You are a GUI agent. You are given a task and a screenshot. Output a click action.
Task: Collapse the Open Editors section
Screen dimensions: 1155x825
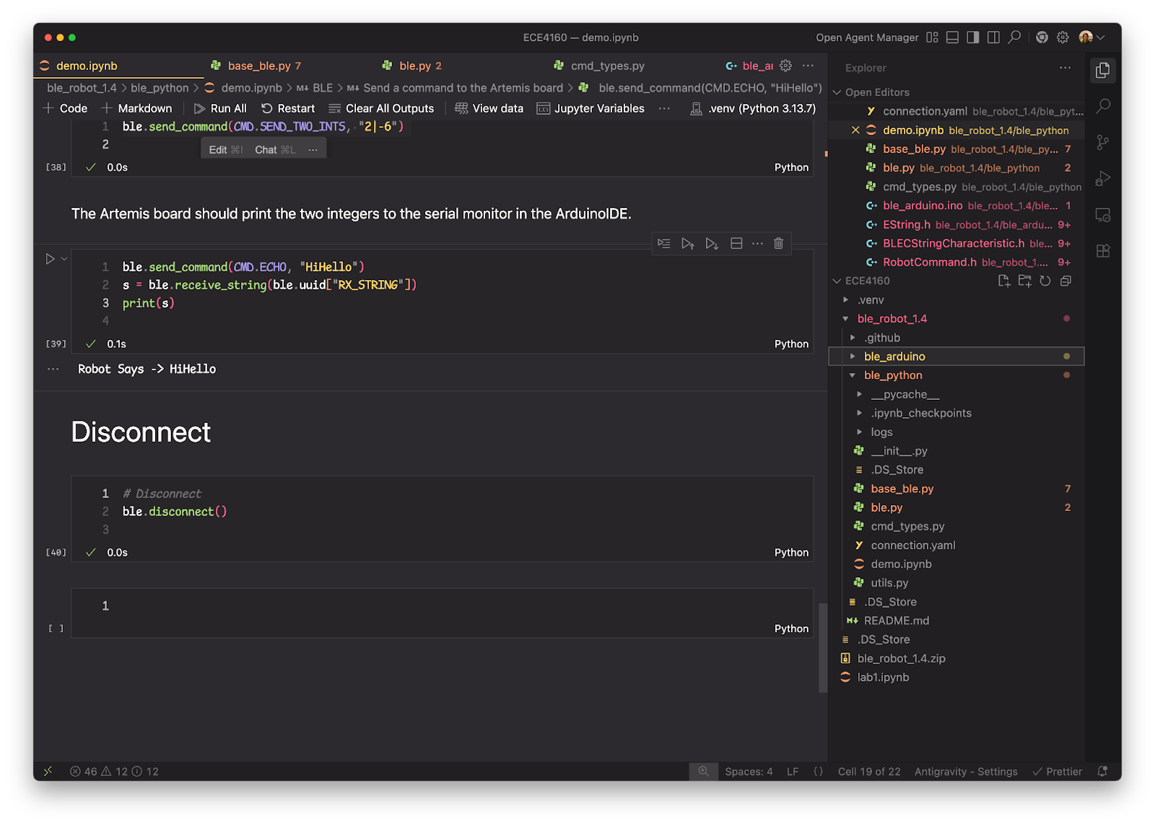837,92
